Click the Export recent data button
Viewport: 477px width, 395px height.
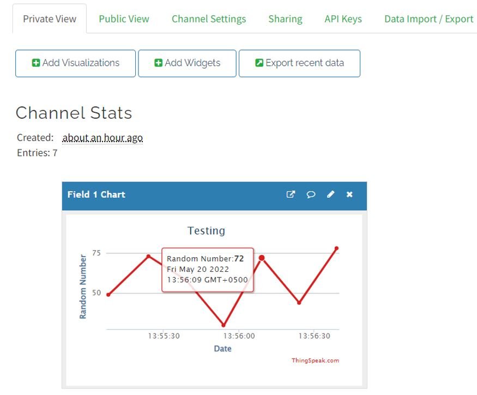pos(299,63)
